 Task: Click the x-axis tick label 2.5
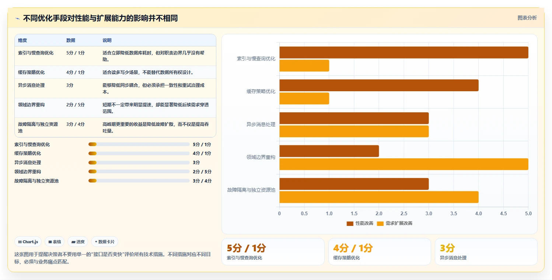[x=404, y=213]
